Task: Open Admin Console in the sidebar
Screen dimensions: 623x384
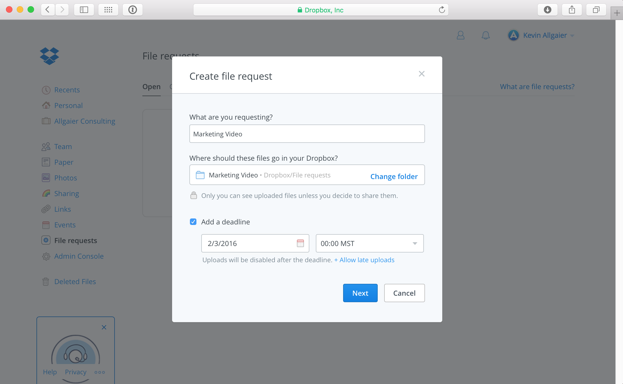Action: click(x=79, y=256)
